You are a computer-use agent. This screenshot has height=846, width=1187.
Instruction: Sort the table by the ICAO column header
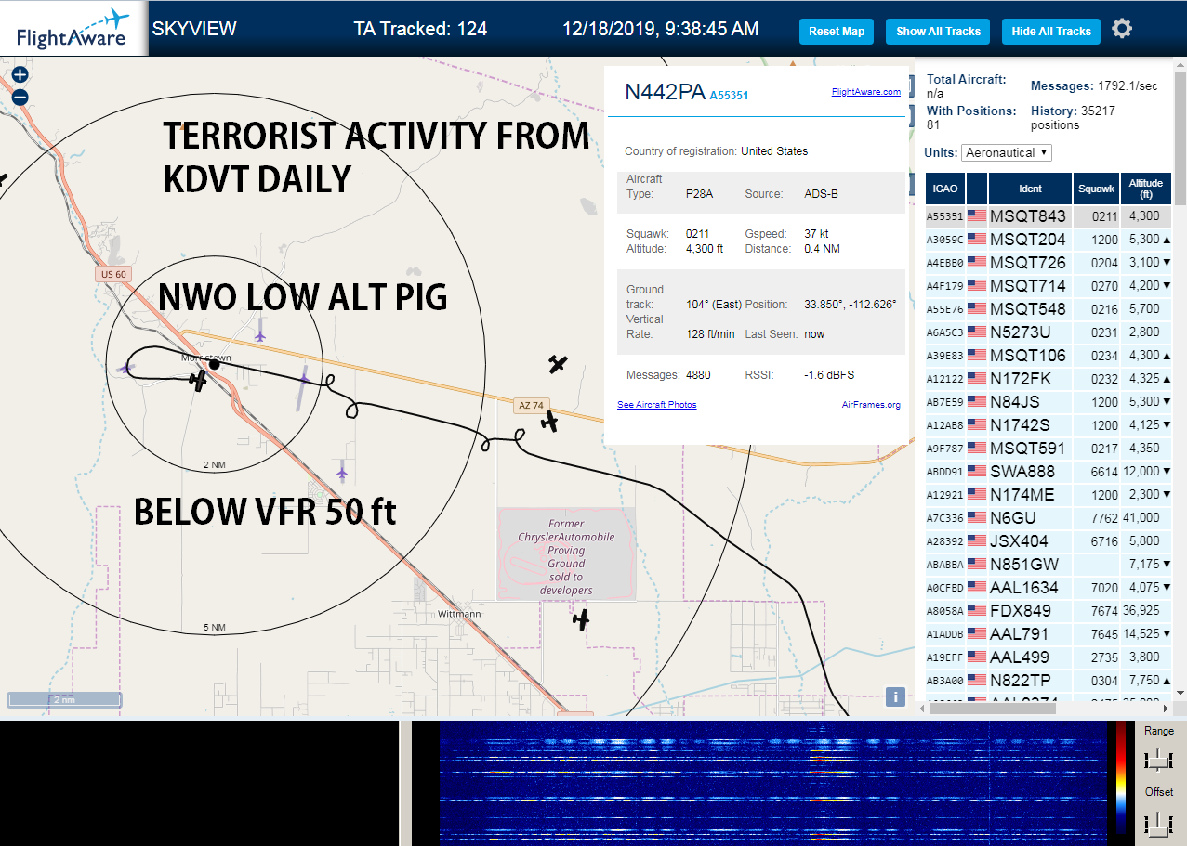(x=944, y=189)
